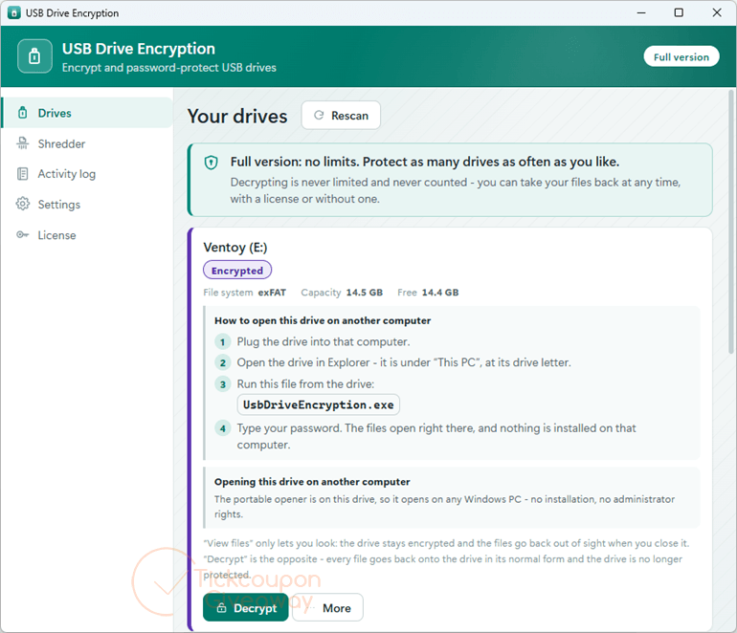Click the Activity log document icon
Screen dimensions: 737x633
tap(23, 174)
